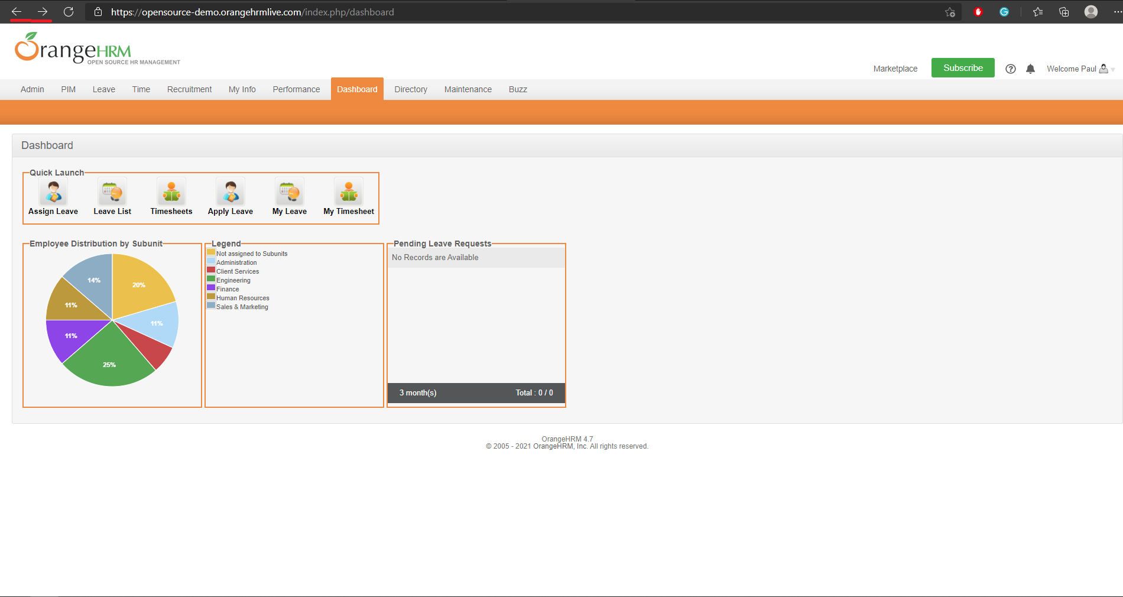The height and width of the screenshot is (597, 1123).
Task: Go back using the browser back arrow
Action: point(17,12)
